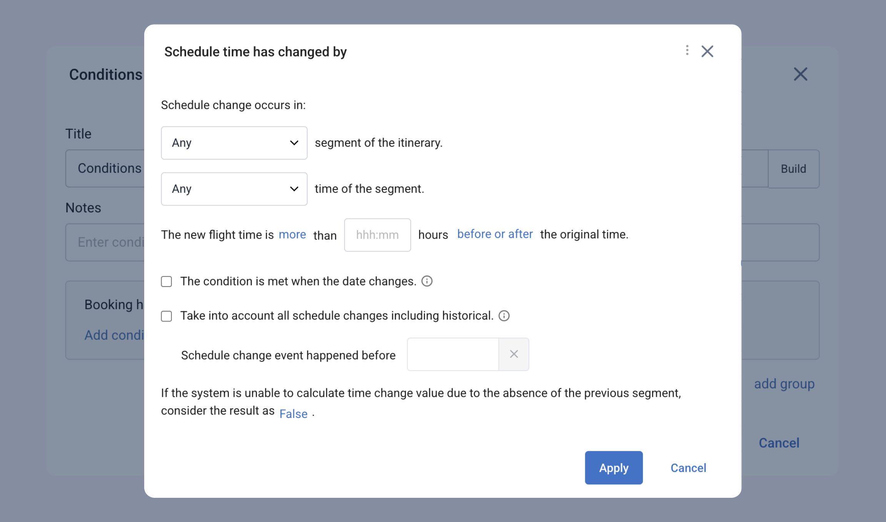Switch the False result value link

tap(293, 414)
